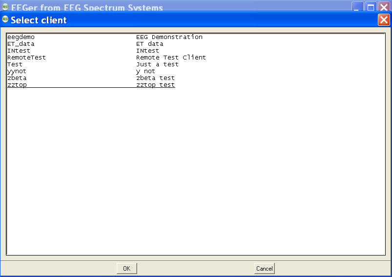The width and height of the screenshot is (392, 277).
Task: Pick the Test client row
Action: coord(15,64)
